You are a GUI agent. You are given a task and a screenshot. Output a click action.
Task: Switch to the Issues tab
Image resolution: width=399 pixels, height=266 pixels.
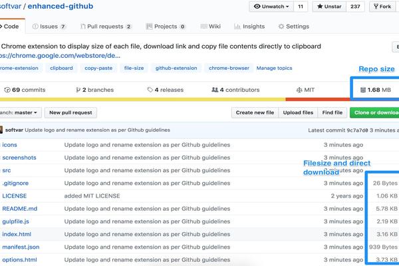(49, 27)
